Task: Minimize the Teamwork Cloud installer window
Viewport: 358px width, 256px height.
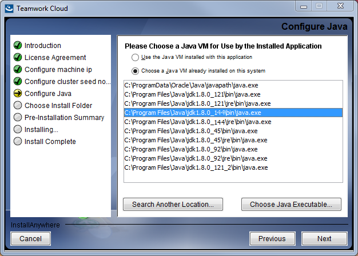Action: coord(304,6)
